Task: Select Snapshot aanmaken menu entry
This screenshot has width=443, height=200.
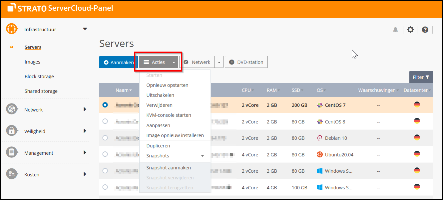Action: pyautogui.click(x=169, y=168)
